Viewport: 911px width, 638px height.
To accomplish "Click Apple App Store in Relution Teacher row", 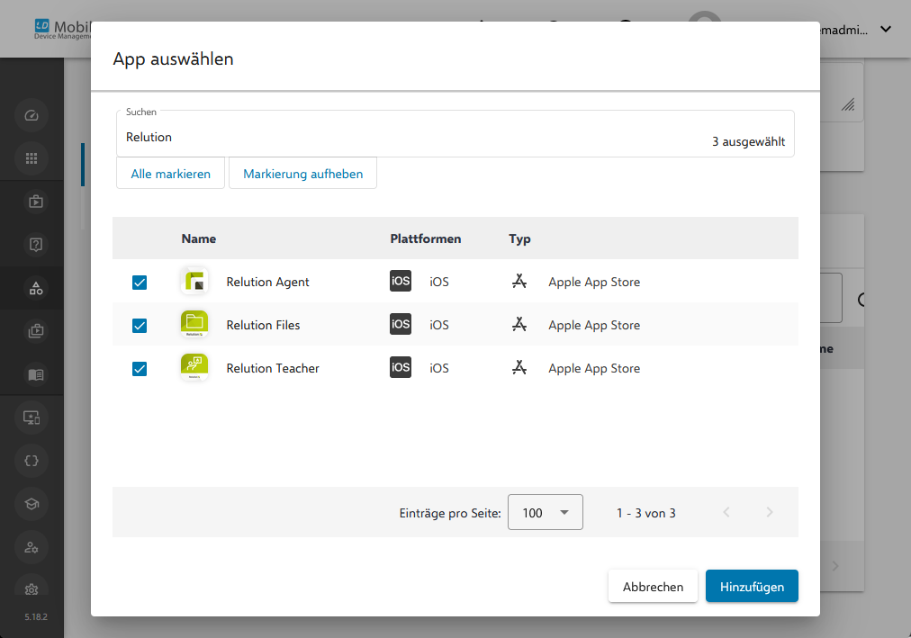I will [594, 368].
